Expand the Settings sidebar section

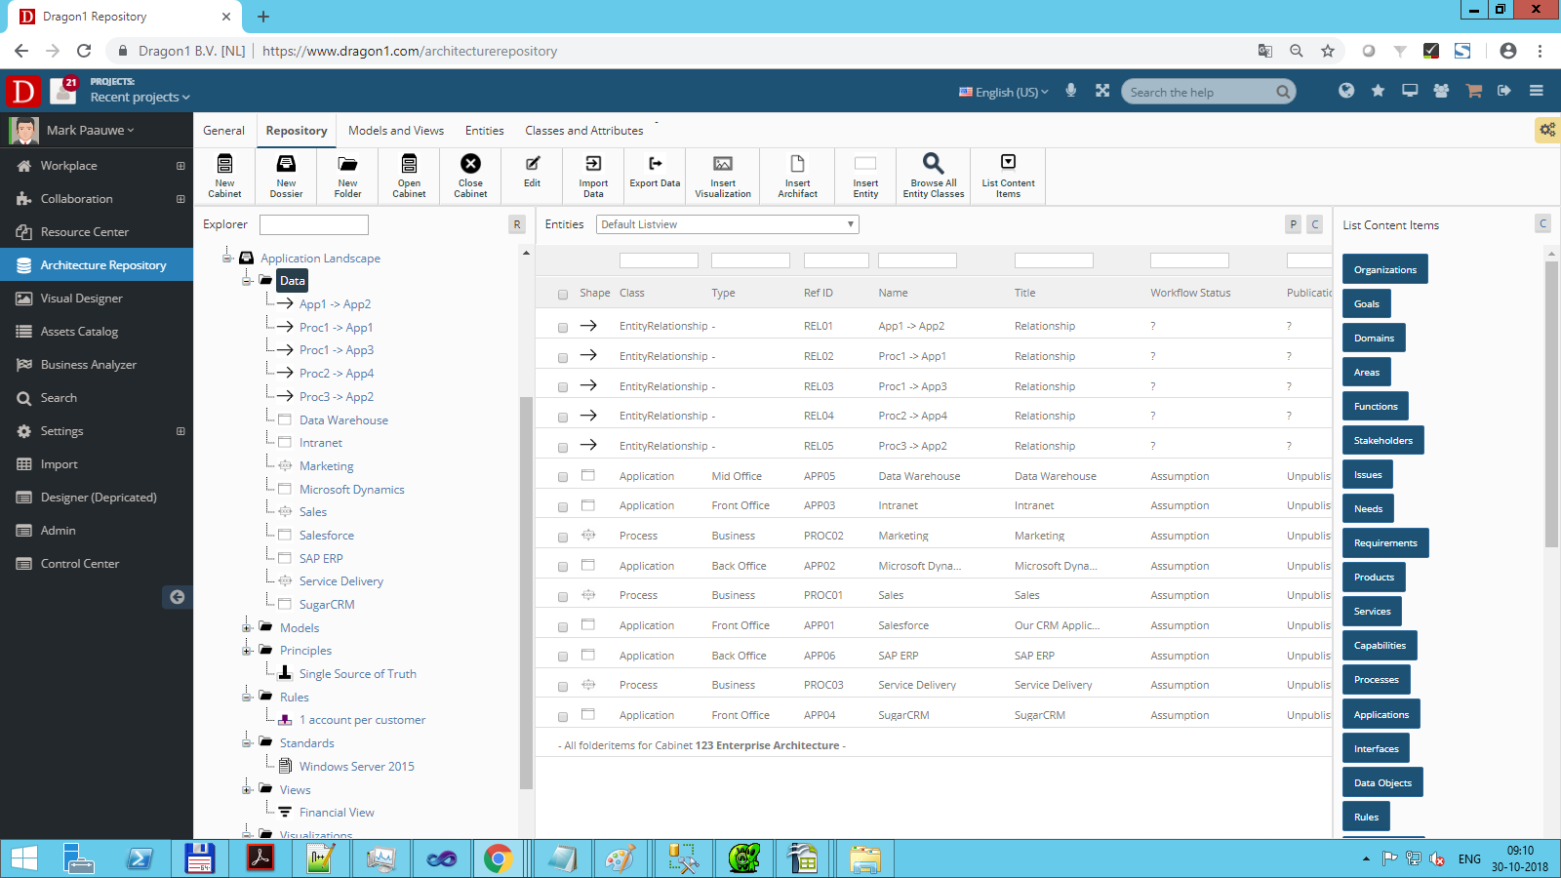(x=180, y=431)
